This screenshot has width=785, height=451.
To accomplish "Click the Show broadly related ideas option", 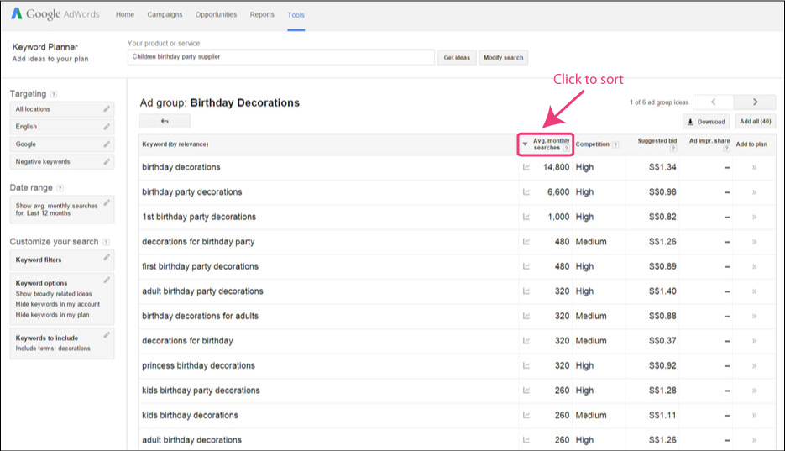I will [54, 294].
